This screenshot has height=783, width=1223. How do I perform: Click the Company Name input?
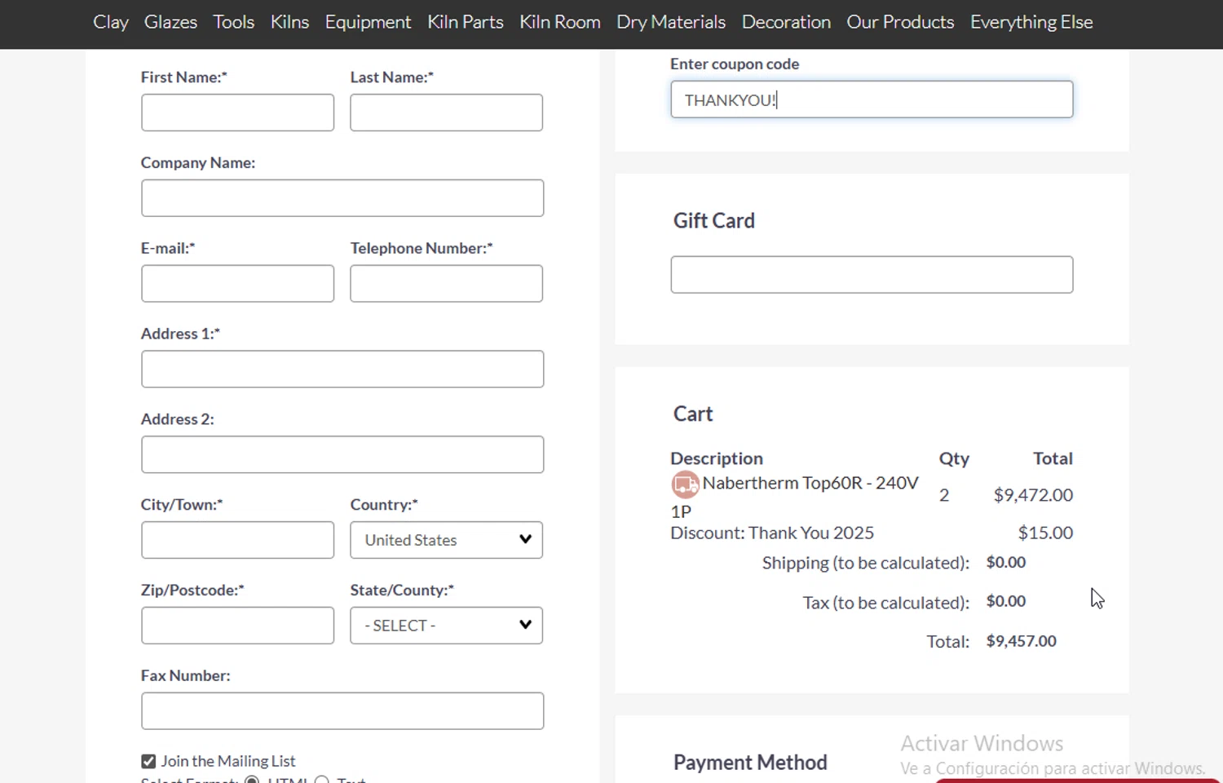(x=342, y=198)
